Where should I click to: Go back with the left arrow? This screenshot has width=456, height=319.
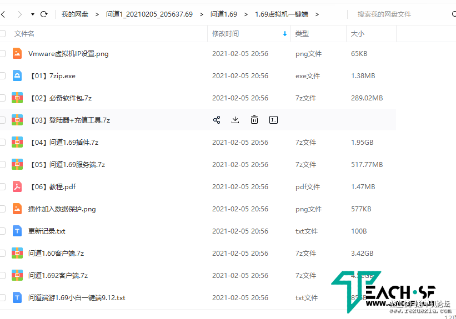[3, 14]
